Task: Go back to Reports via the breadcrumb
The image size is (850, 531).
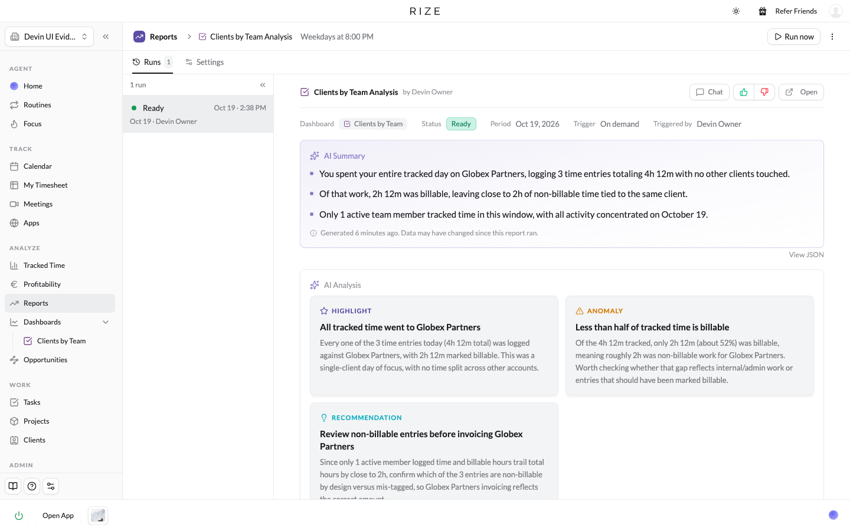Action: 156,37
